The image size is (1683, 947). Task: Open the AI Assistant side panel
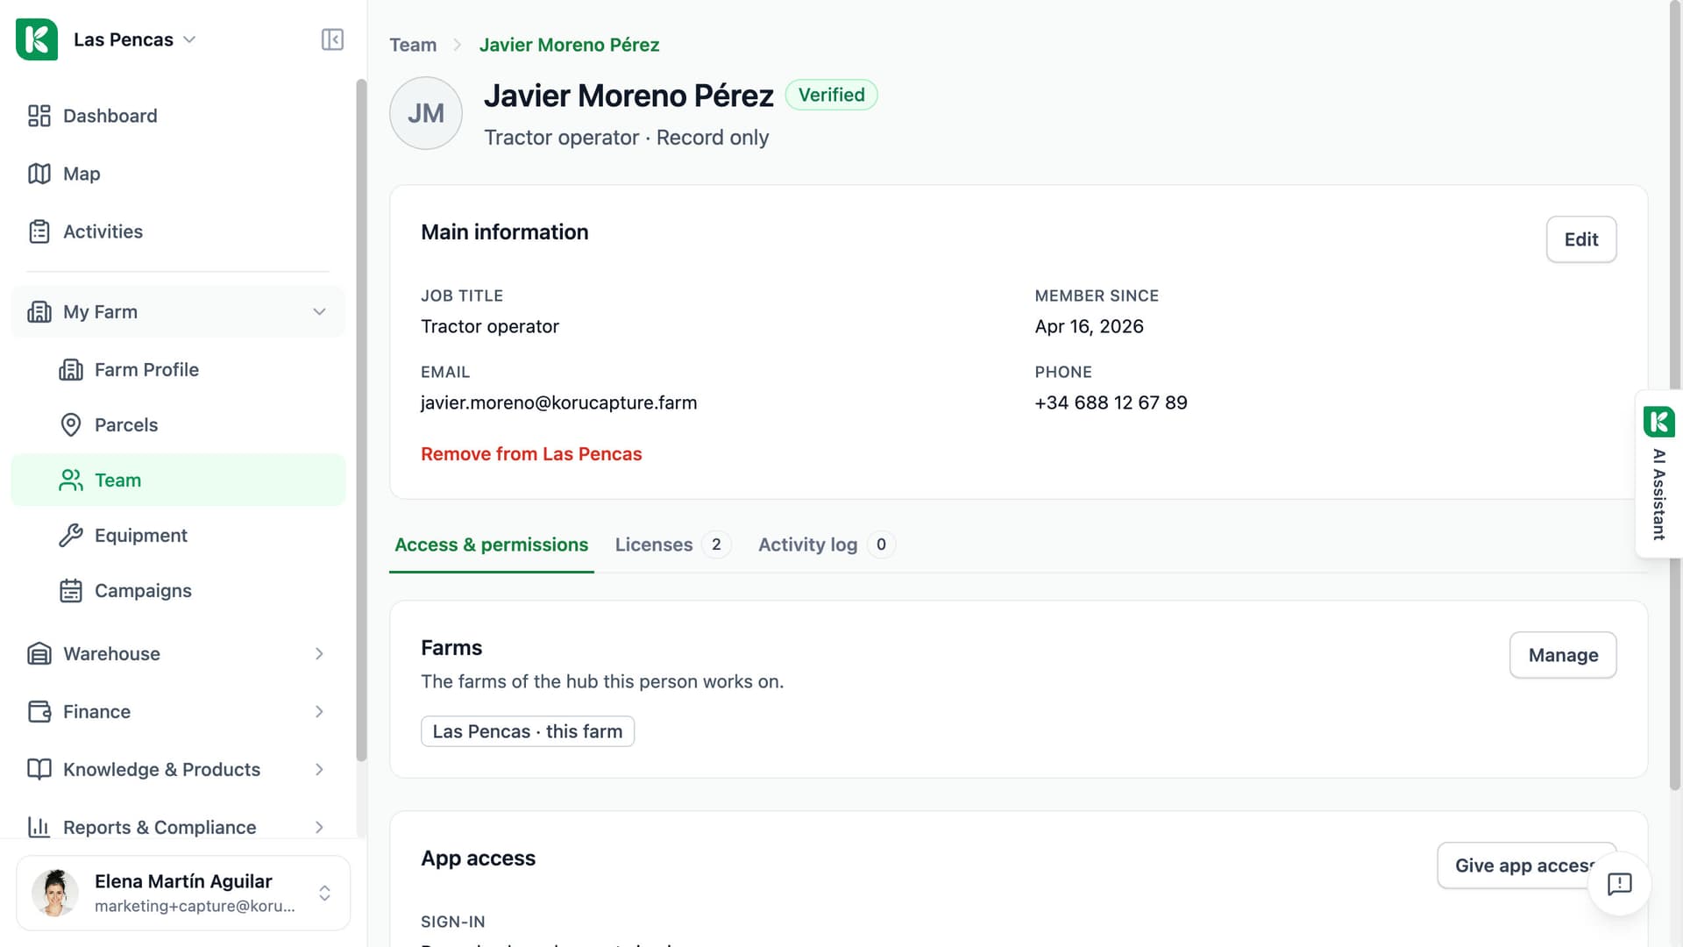(x=1658, y=473)
